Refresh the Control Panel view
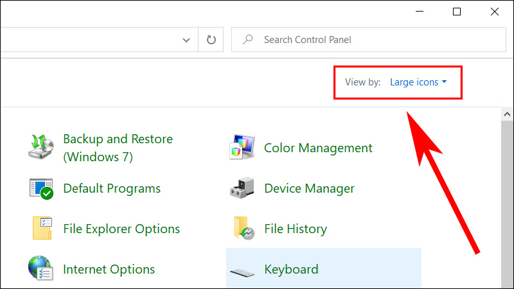Viewport: 514px width, 289px height. pyautogui.click(x=211, y=40)
